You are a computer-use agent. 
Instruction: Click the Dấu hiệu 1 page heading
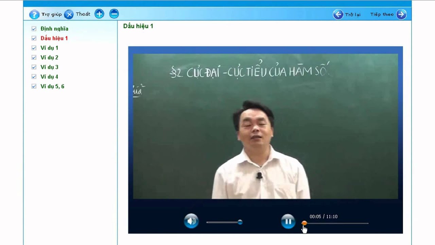click(x=138, y=26)
